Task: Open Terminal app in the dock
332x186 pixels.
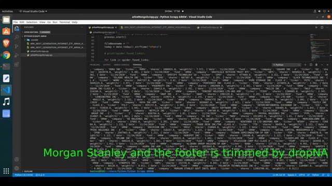Action: 6,67
